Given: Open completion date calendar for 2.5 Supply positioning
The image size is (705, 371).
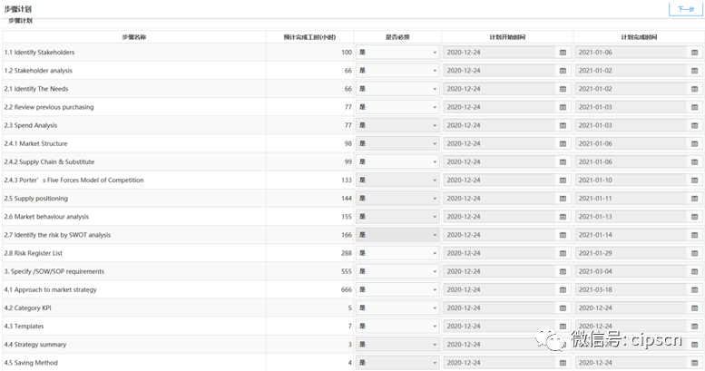Looking at the screenshot, I should click(694, 199).
